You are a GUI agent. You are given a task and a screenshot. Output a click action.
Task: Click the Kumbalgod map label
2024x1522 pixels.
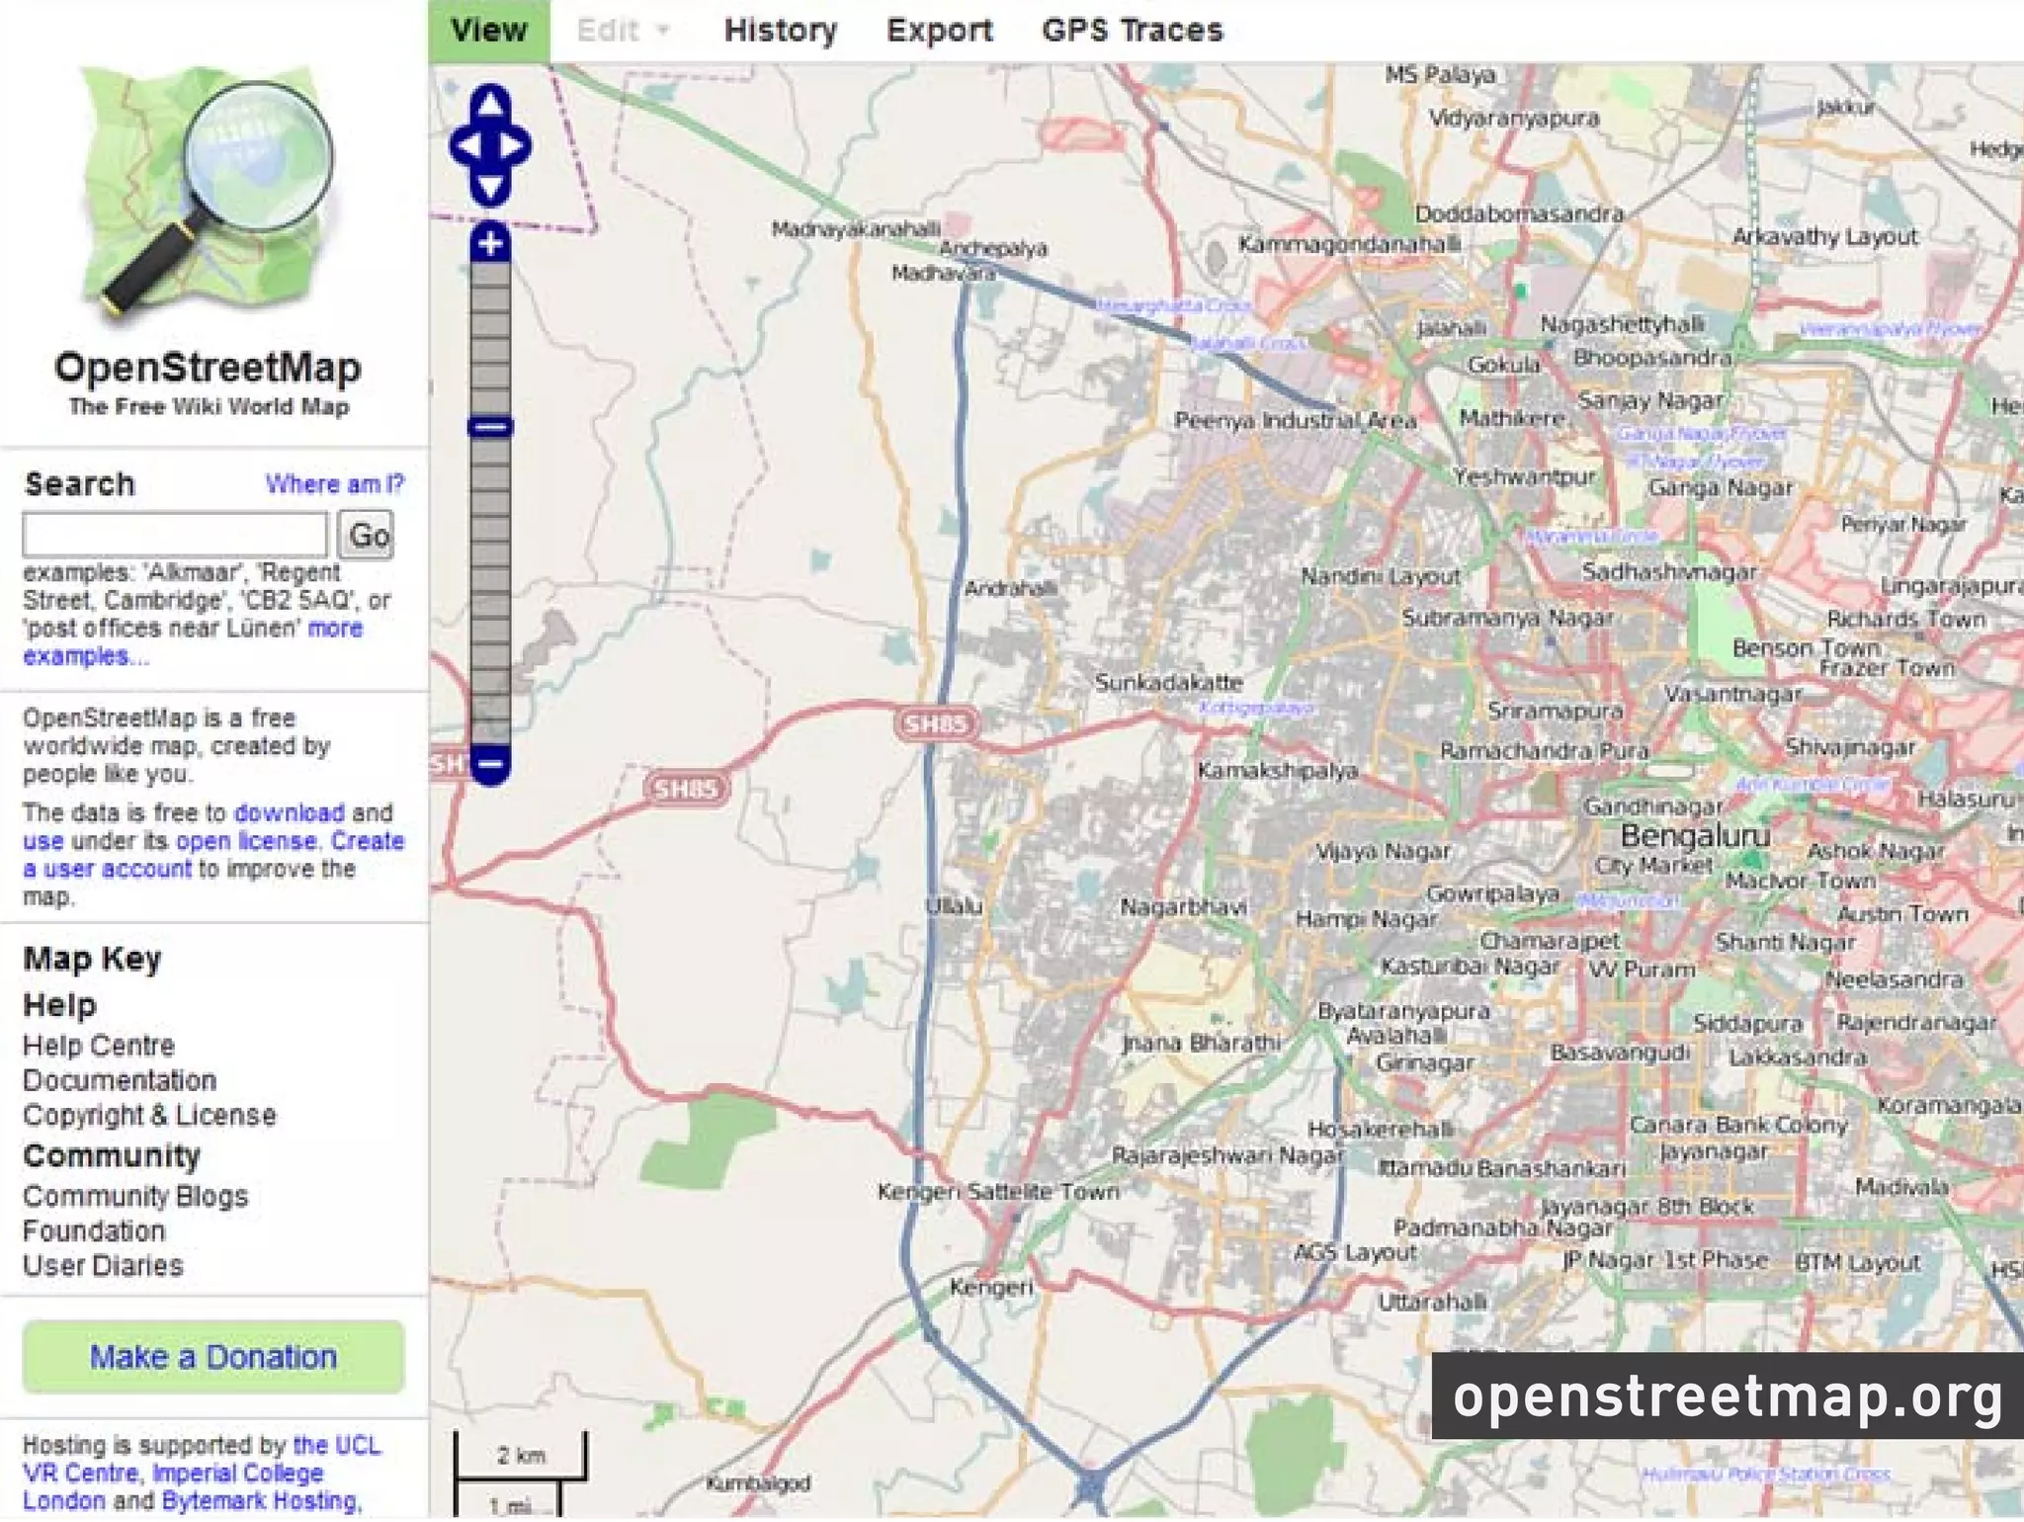pyautogui.click(x=758, y=1483)
